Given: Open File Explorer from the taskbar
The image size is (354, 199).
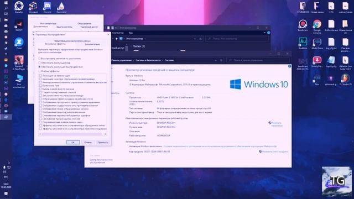Looking at the screenshot, I should (6, 20).
